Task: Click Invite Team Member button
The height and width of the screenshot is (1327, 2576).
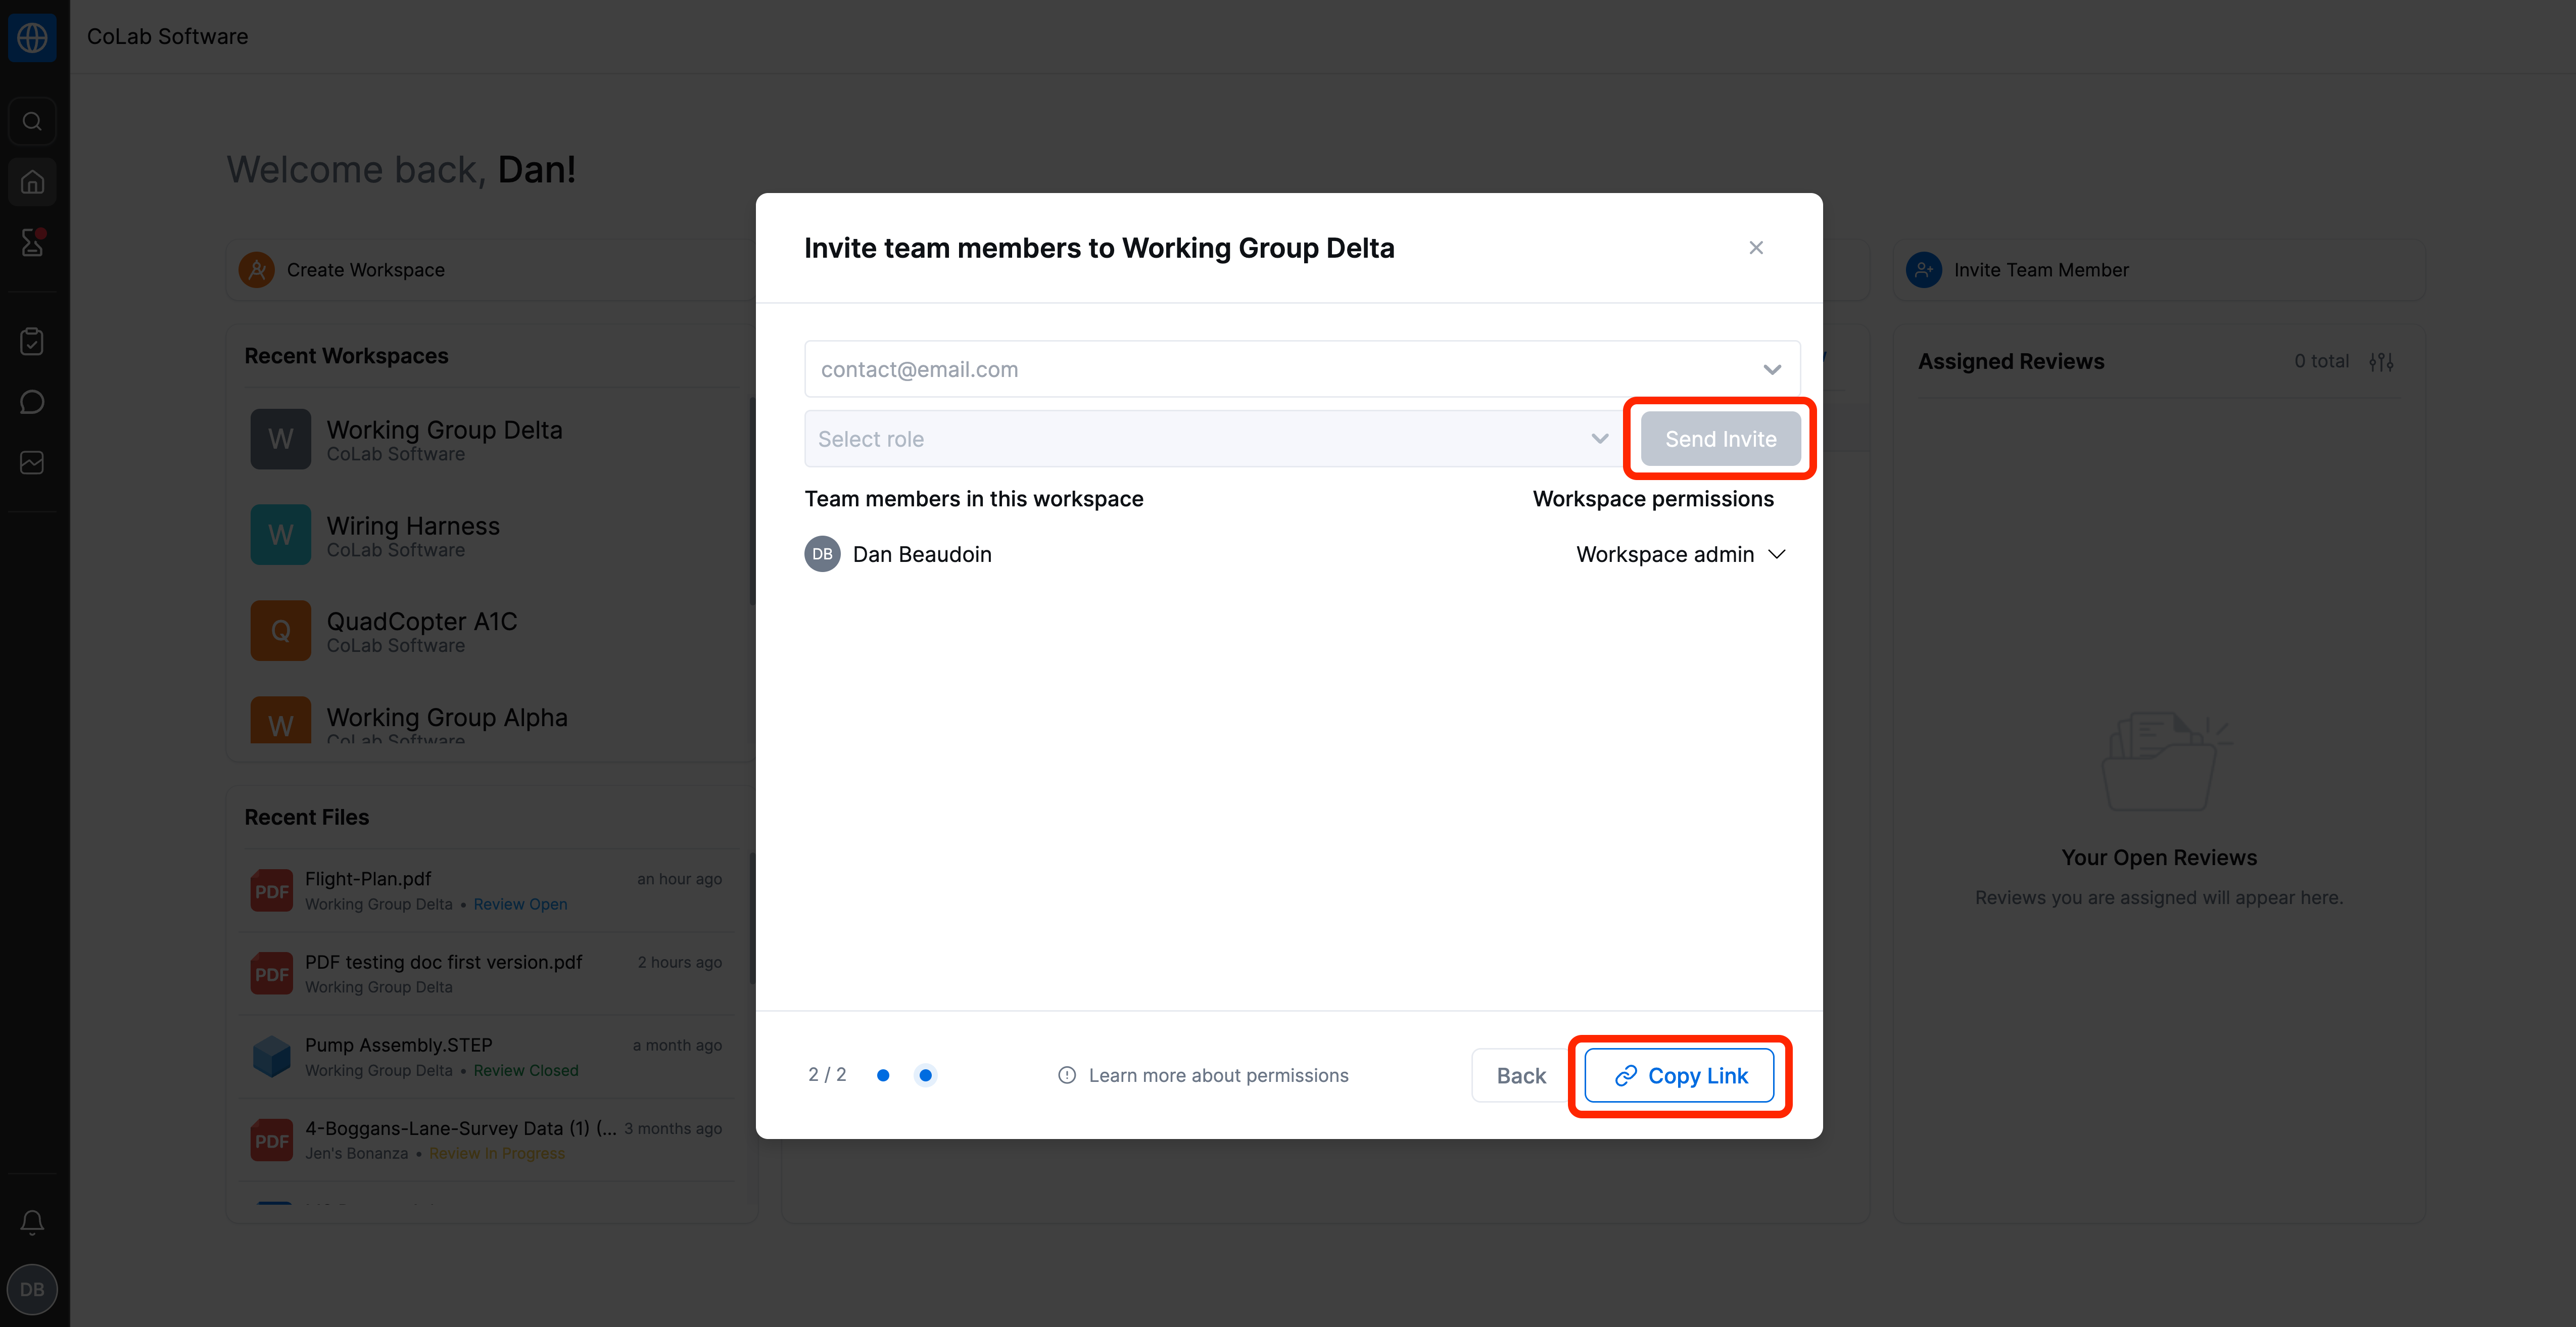Action: 2160,270
